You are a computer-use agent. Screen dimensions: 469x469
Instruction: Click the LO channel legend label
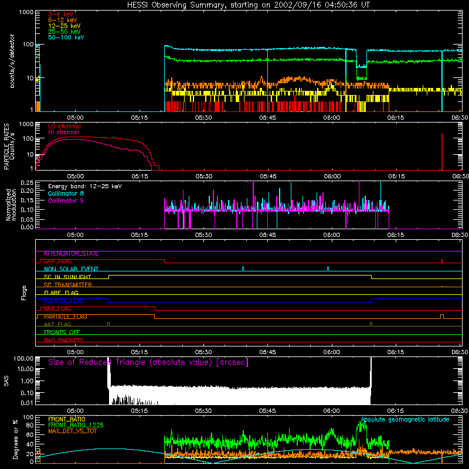tap(64, 126)
